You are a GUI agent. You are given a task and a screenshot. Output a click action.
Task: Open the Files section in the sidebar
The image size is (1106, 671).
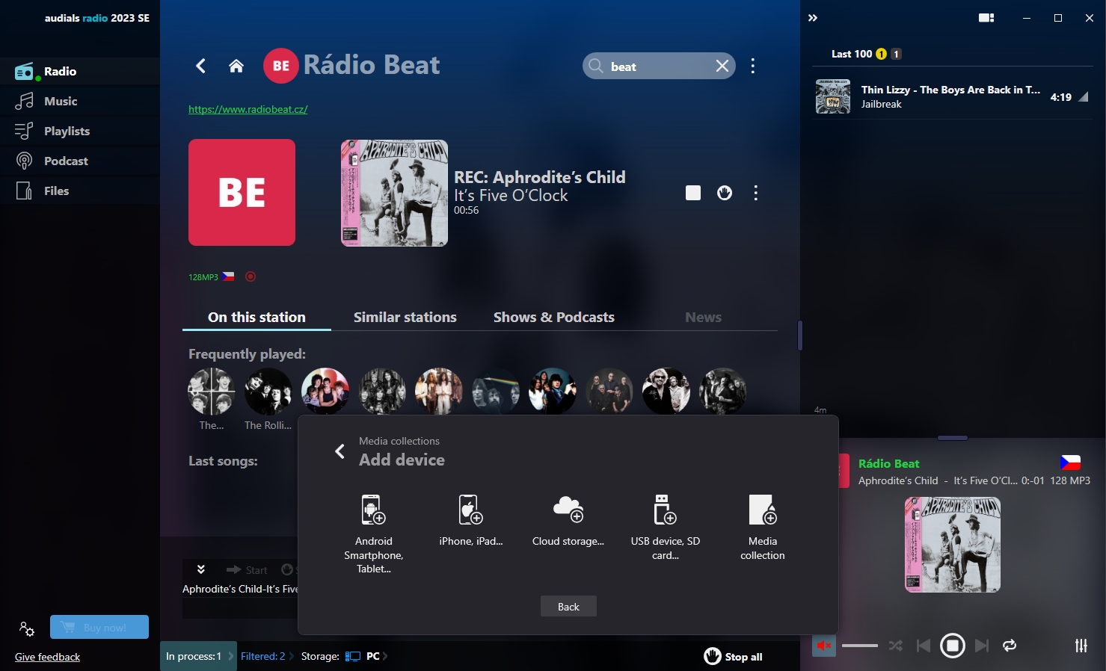click(x=79, y=191)
